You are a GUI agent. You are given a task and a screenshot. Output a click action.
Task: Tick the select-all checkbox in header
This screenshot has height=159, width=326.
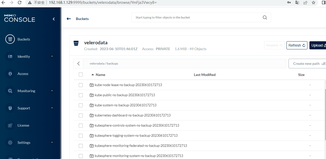click(81, 74)
